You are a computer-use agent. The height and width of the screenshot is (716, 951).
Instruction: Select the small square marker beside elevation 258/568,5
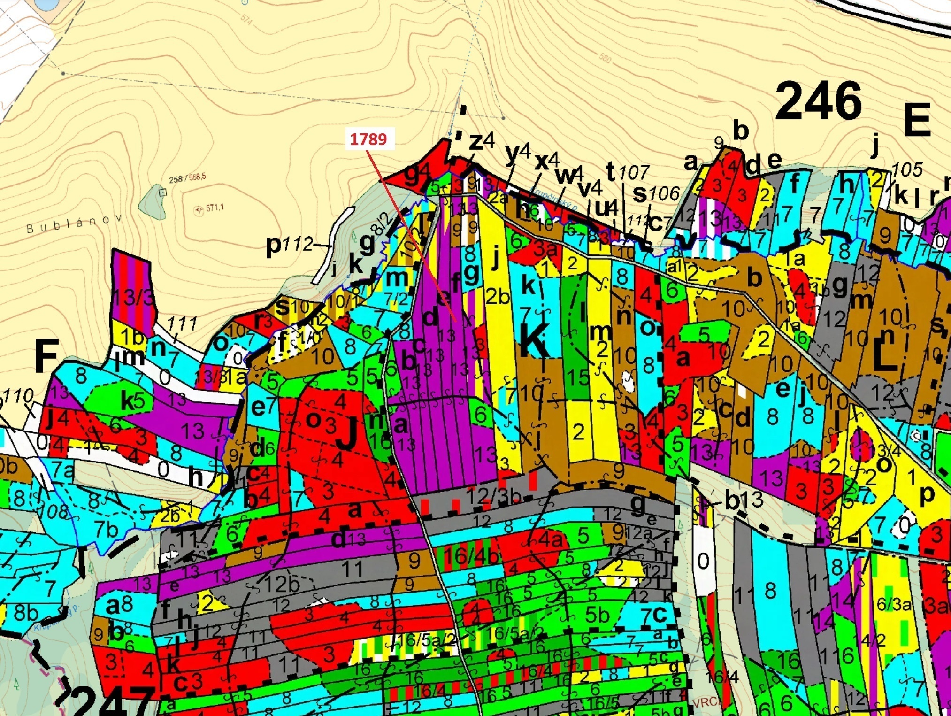pyautogui.click(x=162, y=192)
